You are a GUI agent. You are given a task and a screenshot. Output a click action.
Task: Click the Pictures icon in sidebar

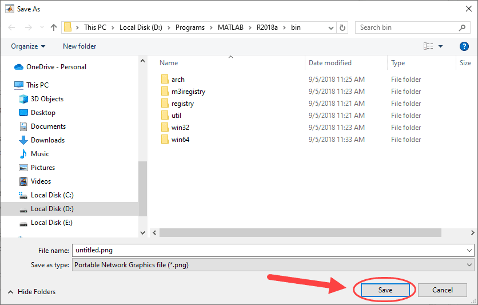pyautogui.click(x=23, y=168)
